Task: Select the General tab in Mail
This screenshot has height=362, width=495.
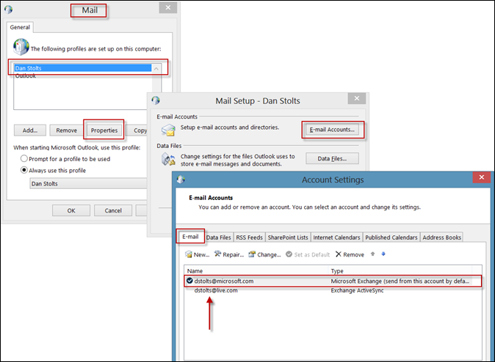Action: pos(20,27)
